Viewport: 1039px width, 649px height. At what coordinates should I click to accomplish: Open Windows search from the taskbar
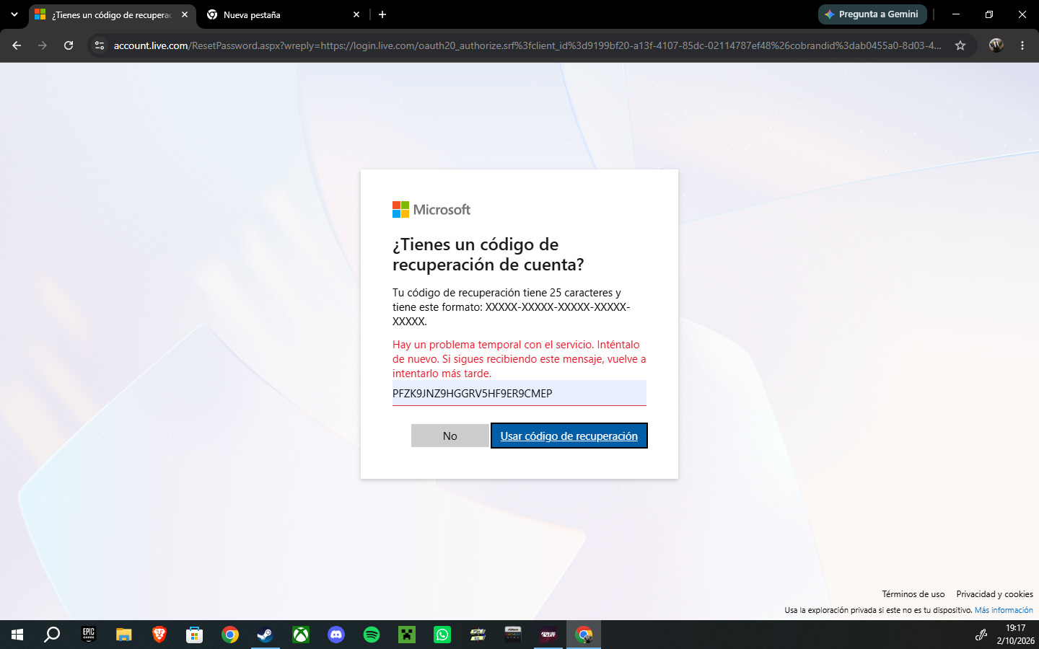[52, 635]
